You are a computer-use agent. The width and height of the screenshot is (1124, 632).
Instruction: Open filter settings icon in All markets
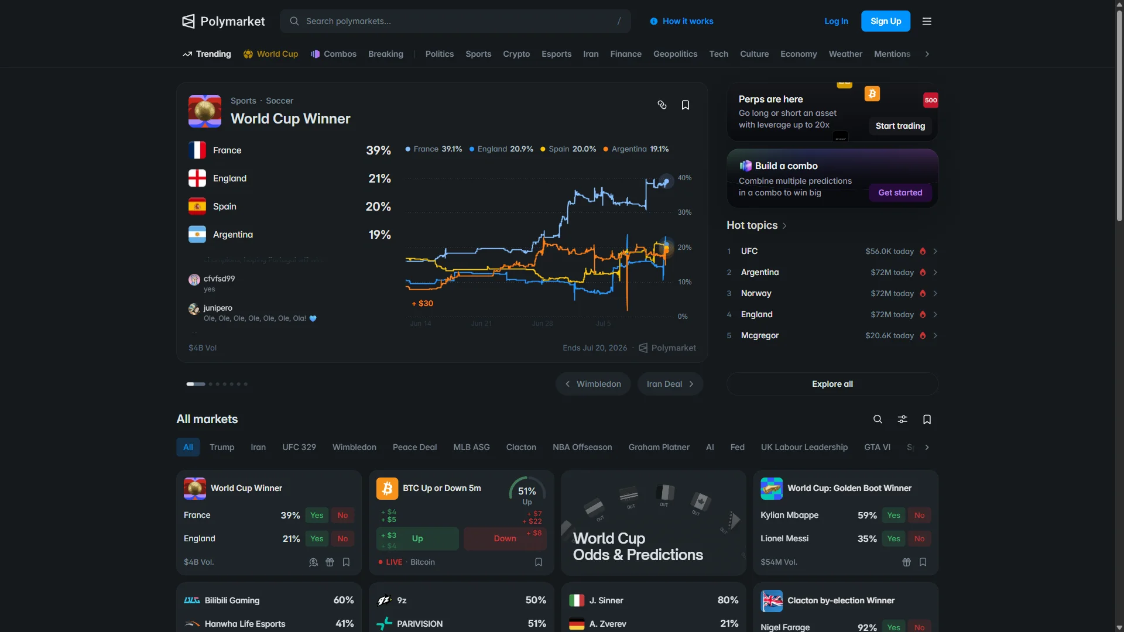click(902, 419)
